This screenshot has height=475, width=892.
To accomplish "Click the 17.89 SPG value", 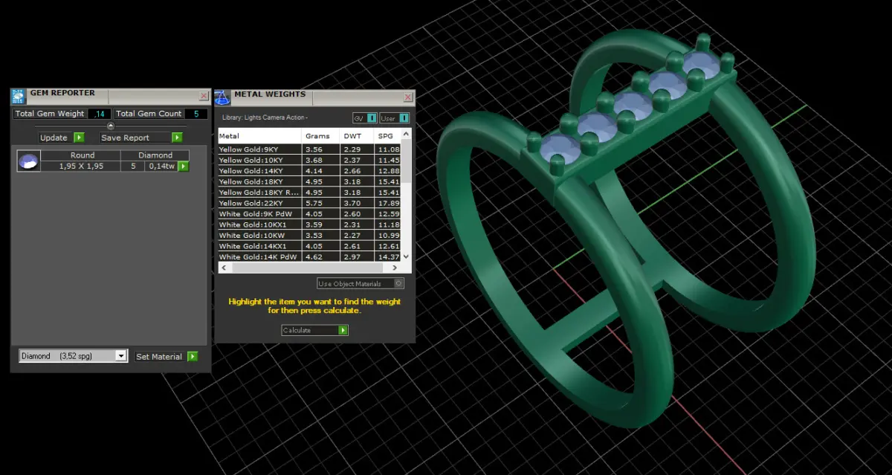I will [388, 203].
